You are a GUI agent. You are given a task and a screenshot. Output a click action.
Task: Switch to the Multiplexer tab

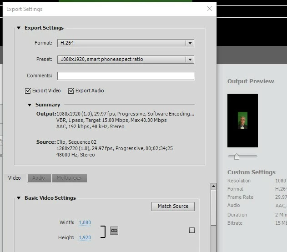[70, 178]
